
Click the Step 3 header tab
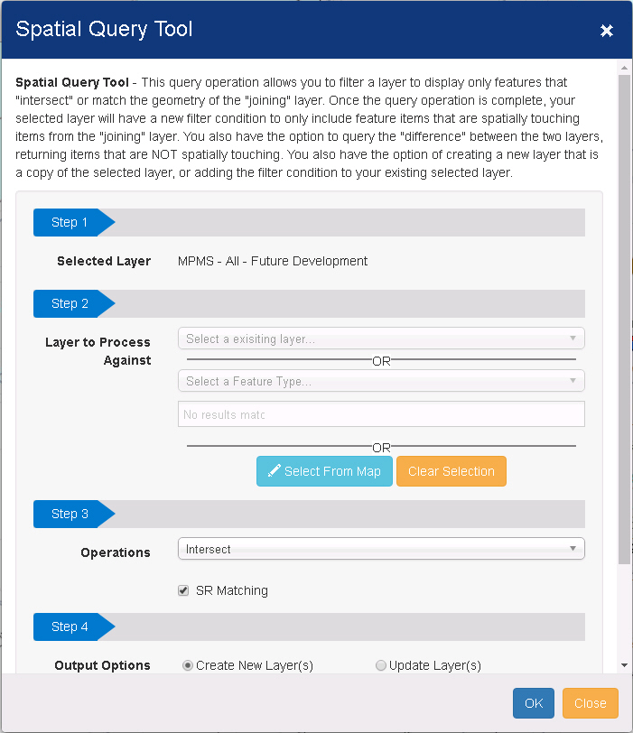pyautogui.click(x=70, y=514)
